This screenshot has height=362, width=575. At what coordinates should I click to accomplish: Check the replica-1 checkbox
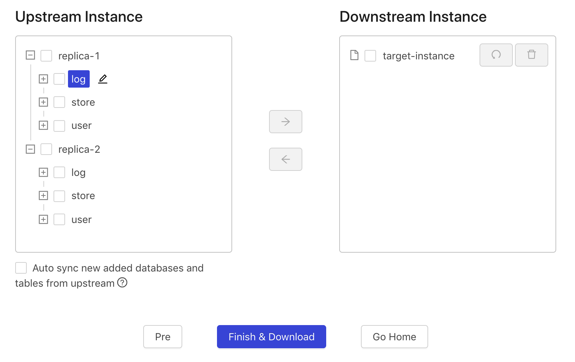tap(46, 56)
